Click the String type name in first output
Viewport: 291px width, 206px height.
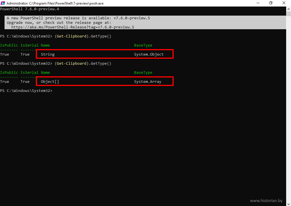click(48, 54)
